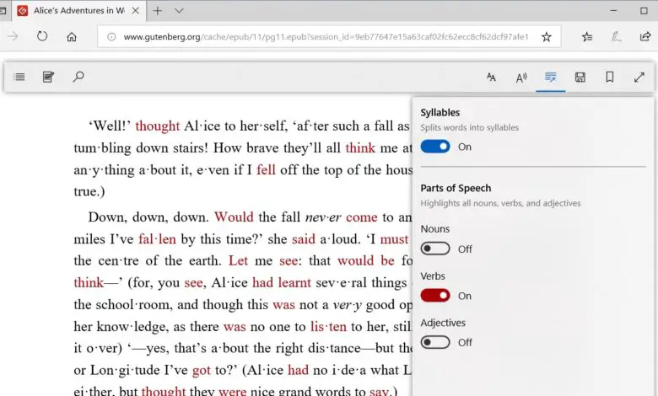This screenshot has height=396, width=658.
Task: Go to the home page
Action: (x=72, y=37)
